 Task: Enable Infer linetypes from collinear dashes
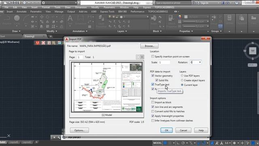[153, 120]
